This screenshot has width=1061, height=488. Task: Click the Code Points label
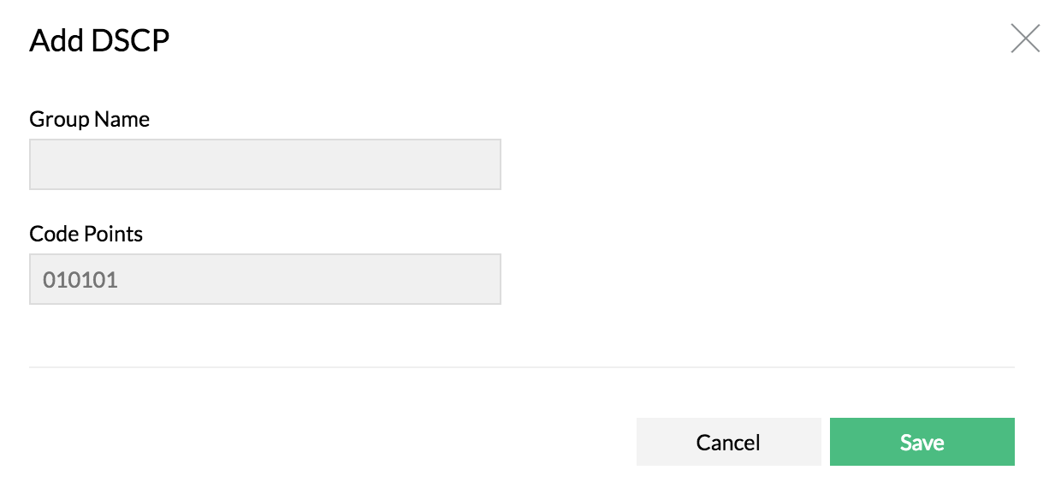[86, 234]
